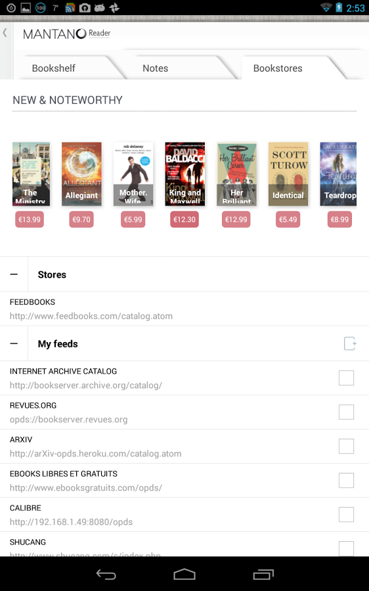369x591 pixels.
Task: Tick the Revues.org feed checkbox
Action: 346,412
